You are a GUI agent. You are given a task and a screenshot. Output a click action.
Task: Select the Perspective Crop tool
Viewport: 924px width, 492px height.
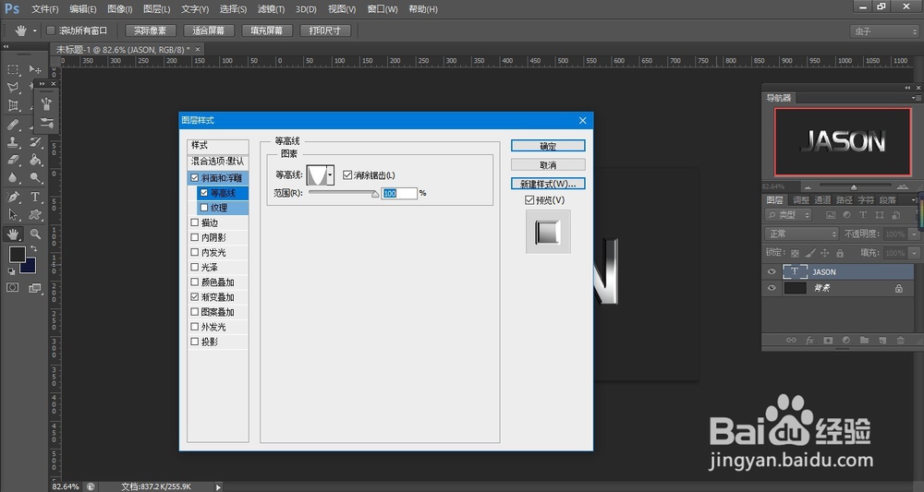coord(12,105)
